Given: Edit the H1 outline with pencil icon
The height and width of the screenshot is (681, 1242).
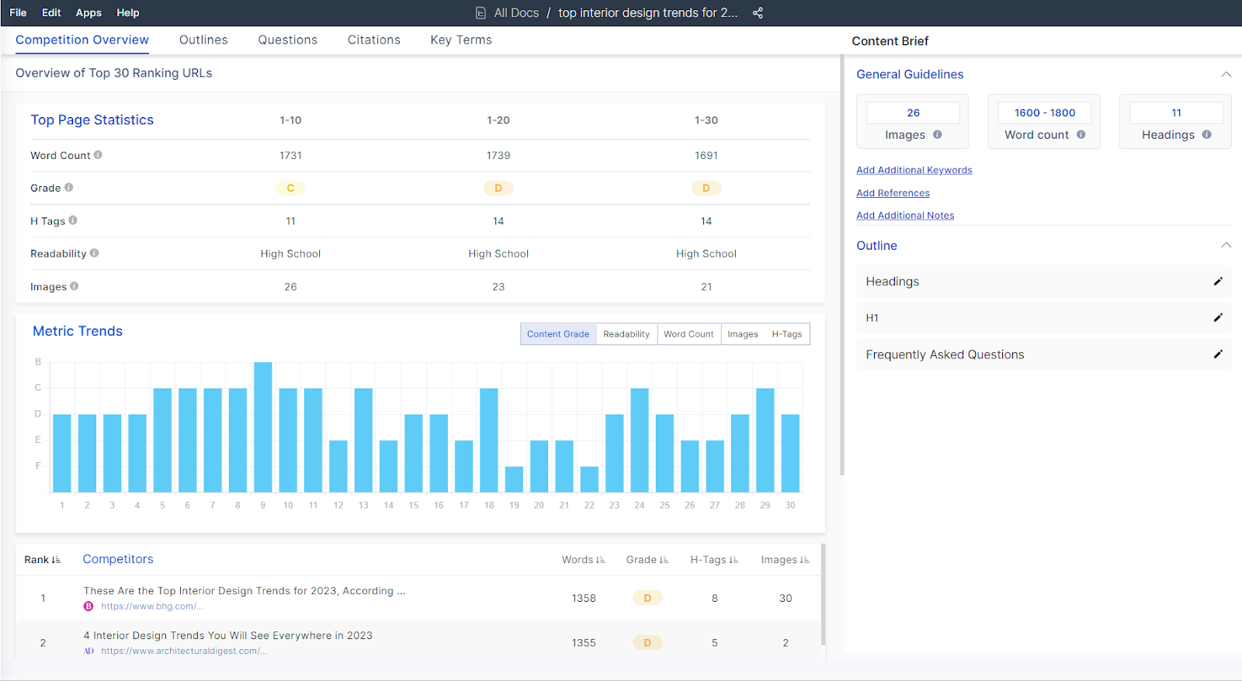Looking at the screenshot, I should pos(1218,318).
